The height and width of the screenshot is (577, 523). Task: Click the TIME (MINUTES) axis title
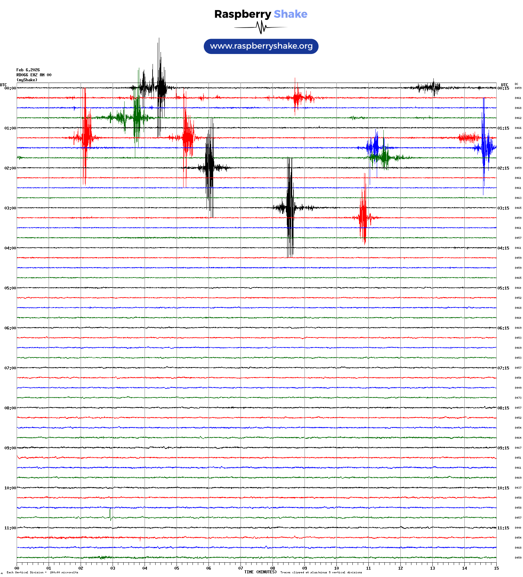(260, 572)
